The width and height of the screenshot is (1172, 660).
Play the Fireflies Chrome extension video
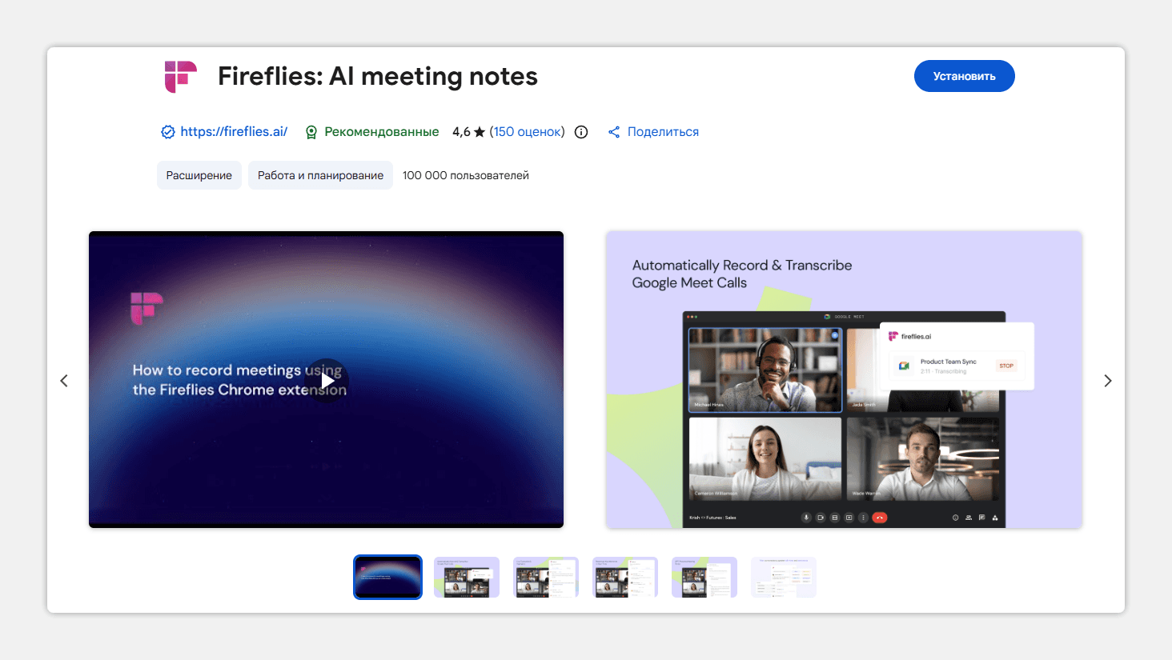tap(327, 381)
